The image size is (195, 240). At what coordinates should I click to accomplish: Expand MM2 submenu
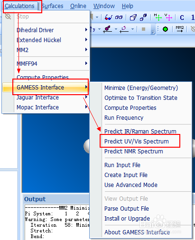[86, 50]
